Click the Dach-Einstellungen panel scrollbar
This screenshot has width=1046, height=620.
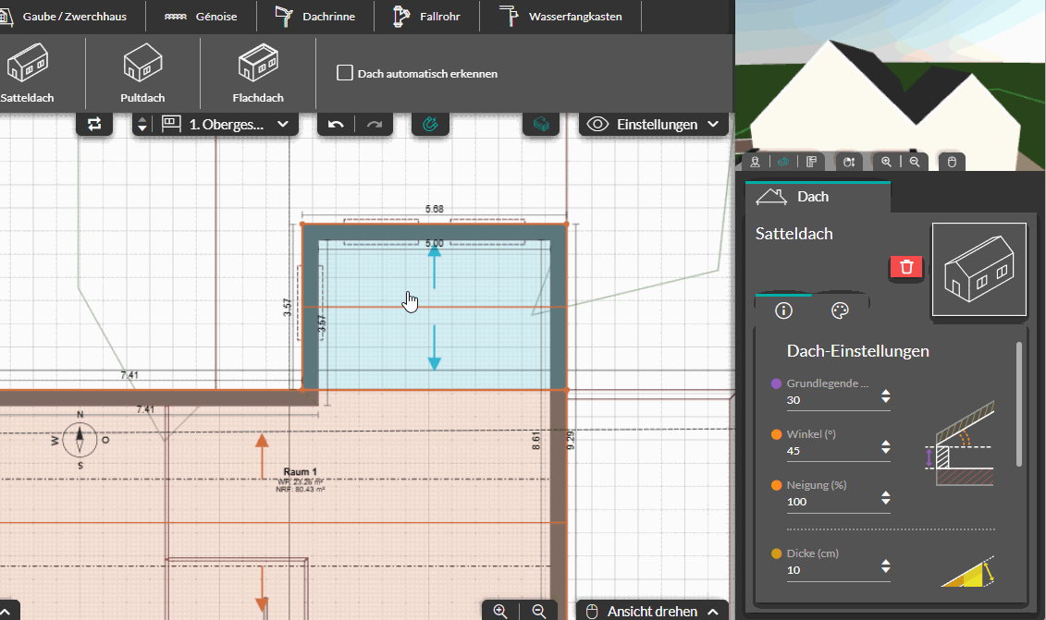click(1018, 404)
